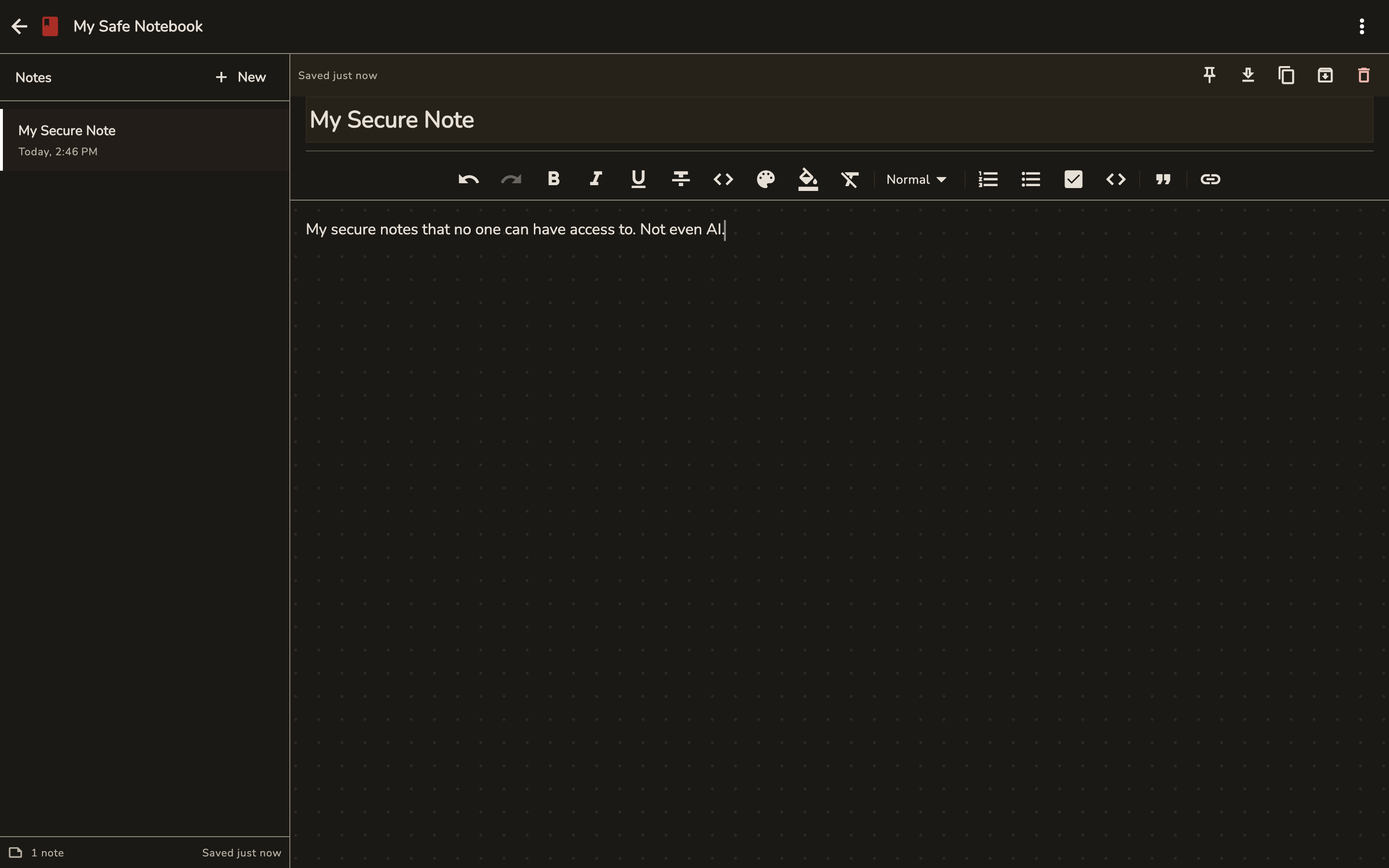Open the text highlight color tool

[x=807, y=179]
